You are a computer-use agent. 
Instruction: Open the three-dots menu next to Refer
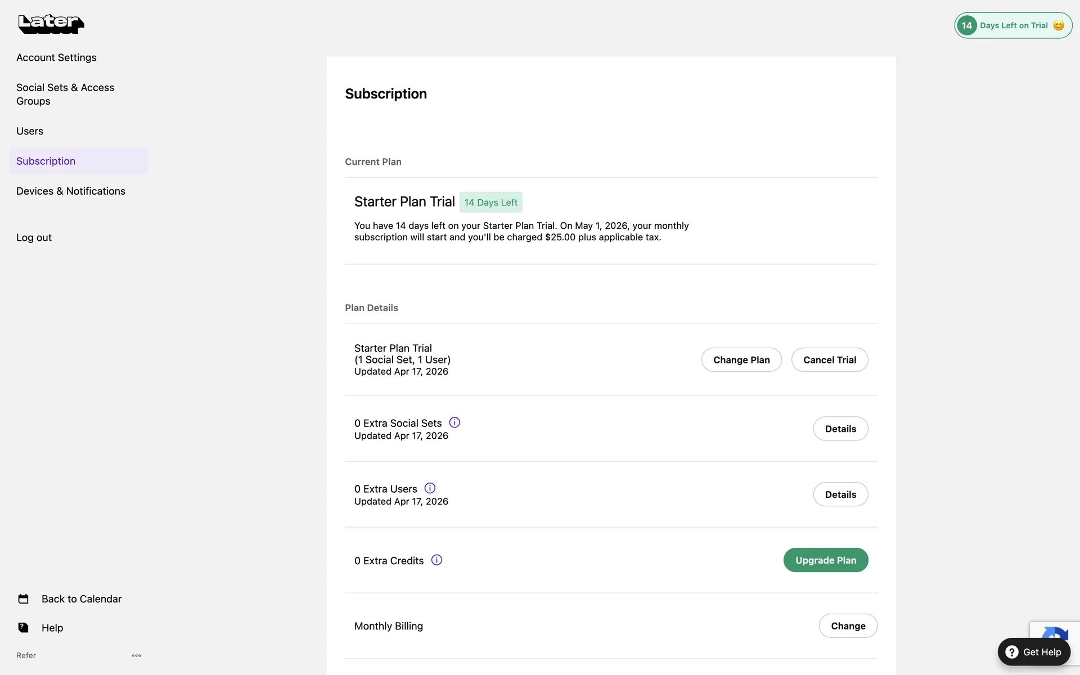coord(136,655)
